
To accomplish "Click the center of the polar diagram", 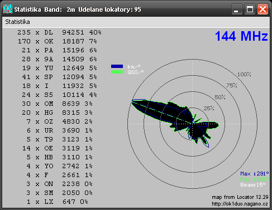I will pyautogui.click(x=193, y=124).
